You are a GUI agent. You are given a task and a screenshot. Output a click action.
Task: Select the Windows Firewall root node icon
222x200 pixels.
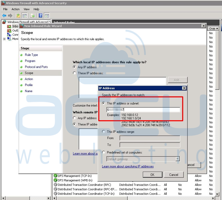coord(4,22)
